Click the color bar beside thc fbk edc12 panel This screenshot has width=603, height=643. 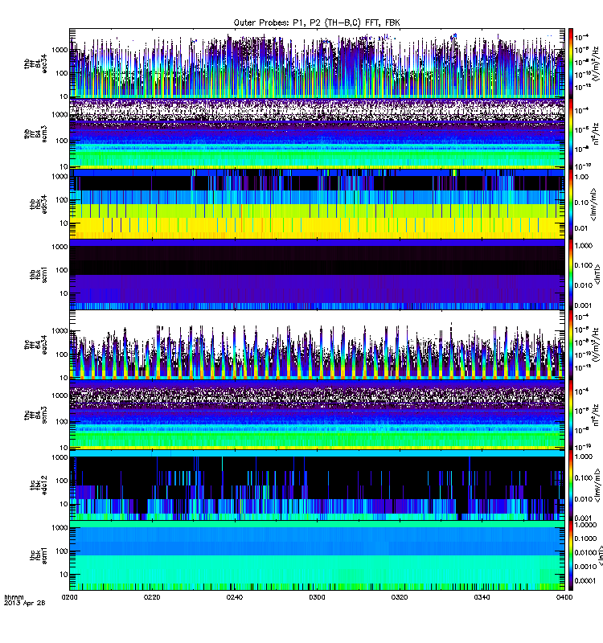coord(571,485)
